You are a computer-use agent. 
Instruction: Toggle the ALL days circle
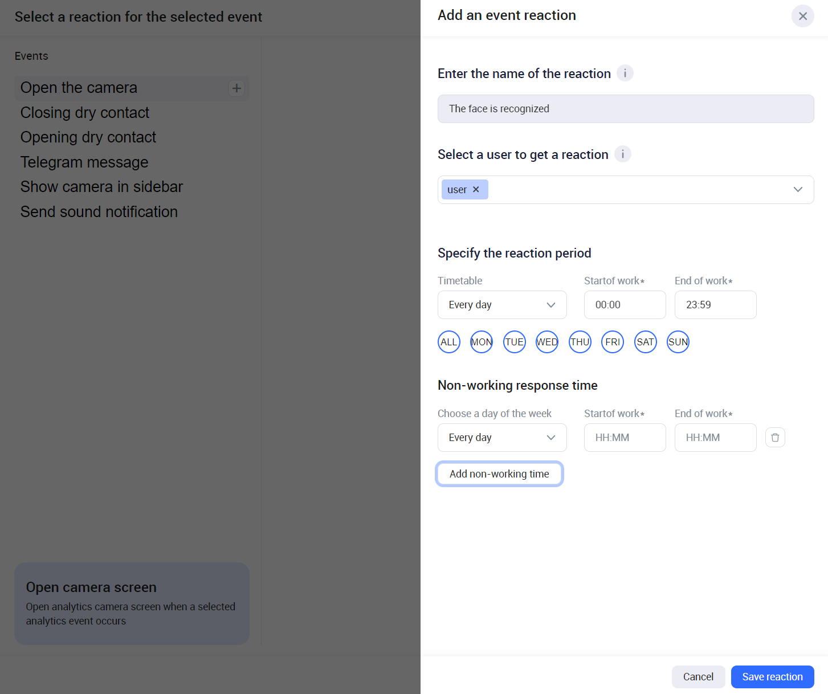(x=448, y=342)
